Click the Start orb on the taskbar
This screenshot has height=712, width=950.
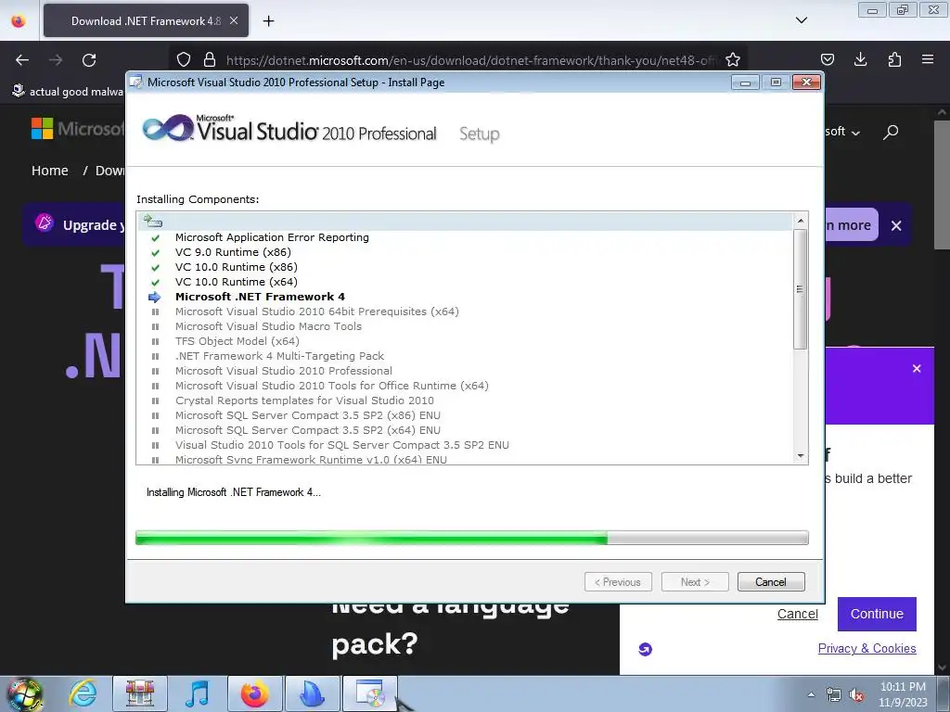click(25, 693)
